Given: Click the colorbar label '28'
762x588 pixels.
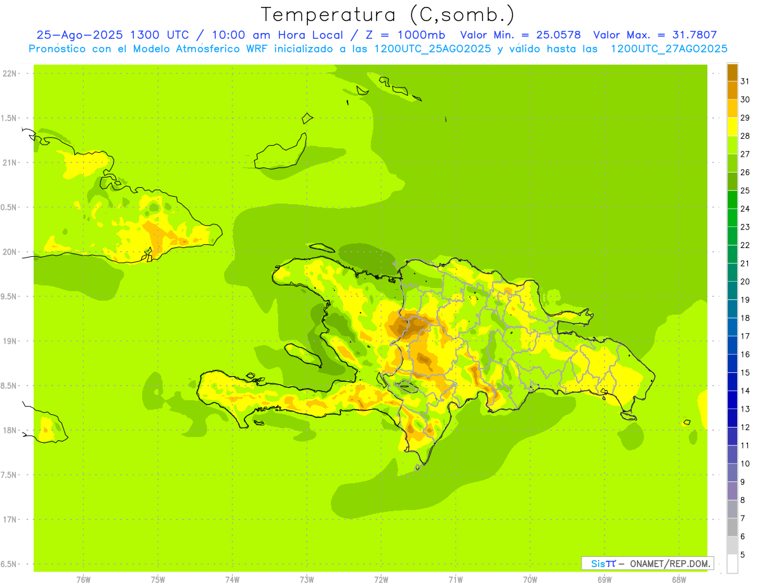Looking at the screenshot, I should click(745, 136).
